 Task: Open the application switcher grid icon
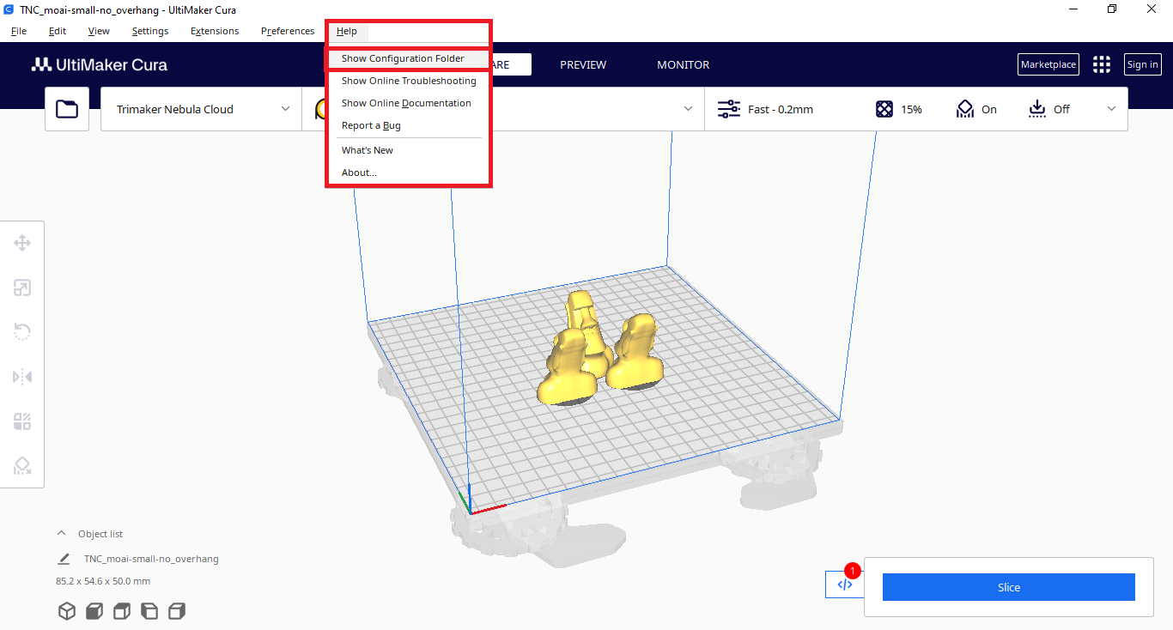(1101, 64)
